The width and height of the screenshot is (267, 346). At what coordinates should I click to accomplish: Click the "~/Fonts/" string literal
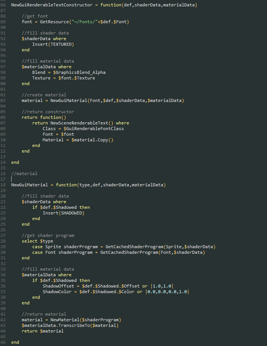click(84, 22)
